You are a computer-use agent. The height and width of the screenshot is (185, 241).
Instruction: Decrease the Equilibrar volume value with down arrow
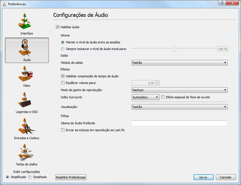(157, 84)
